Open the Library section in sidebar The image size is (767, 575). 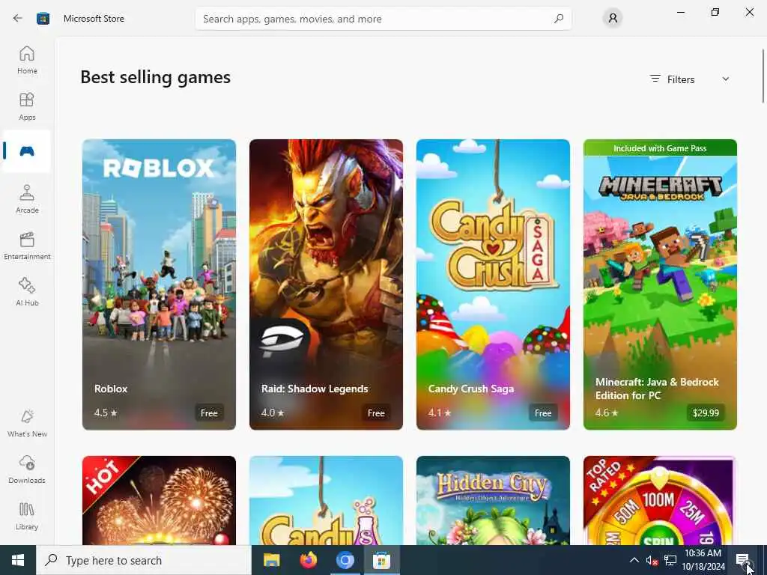[x=27, y=517]
